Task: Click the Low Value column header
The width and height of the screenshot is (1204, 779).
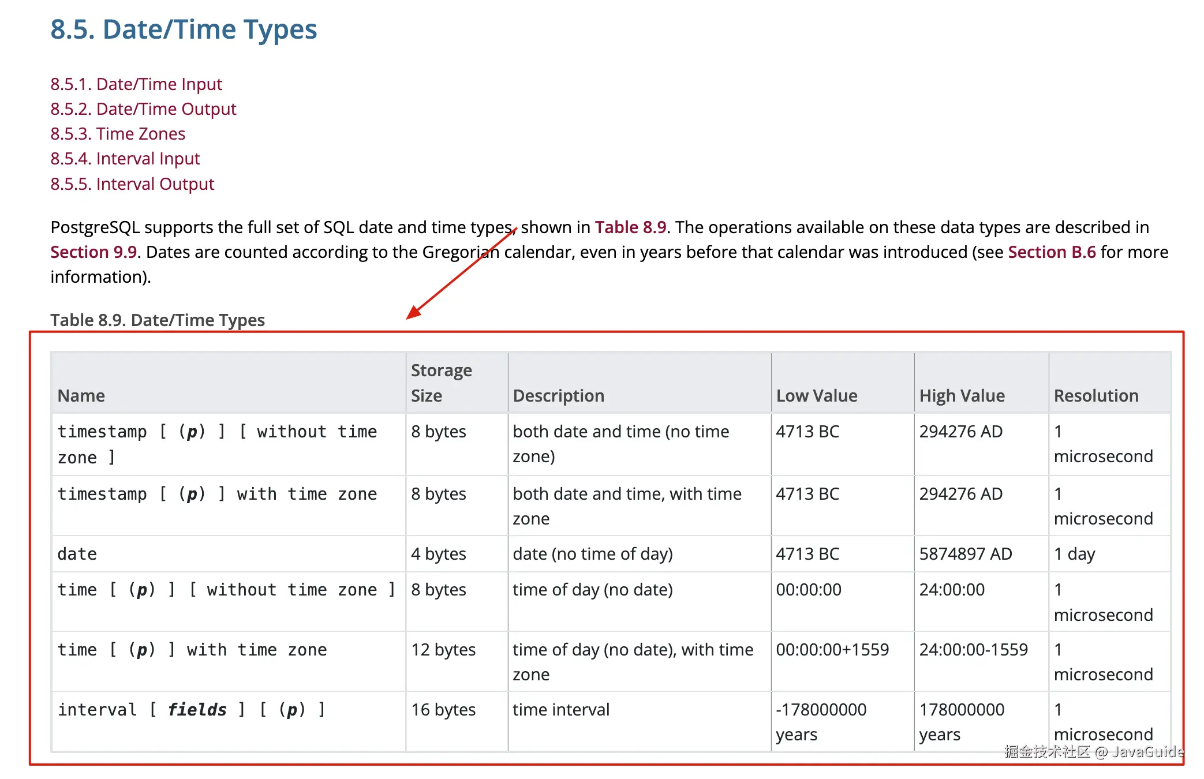Action: point(816,396)
